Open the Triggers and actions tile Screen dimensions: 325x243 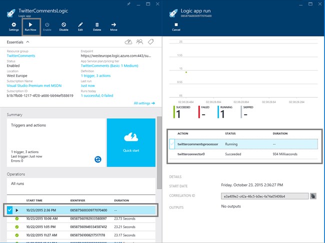(x=56, y=143)
